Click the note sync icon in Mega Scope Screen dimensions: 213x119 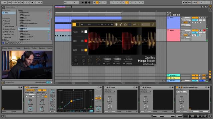[x=134, y=24]
